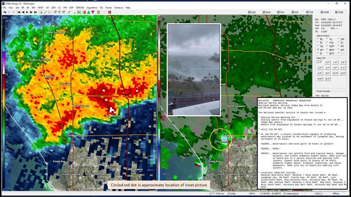Viewport: 351px width, 197px height.
Task: Step forward one radar frame
Action: pos(31,12)
